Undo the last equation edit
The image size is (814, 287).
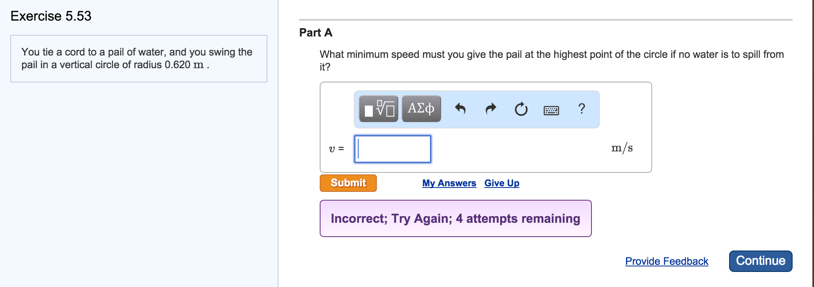[x=461, y=109]
